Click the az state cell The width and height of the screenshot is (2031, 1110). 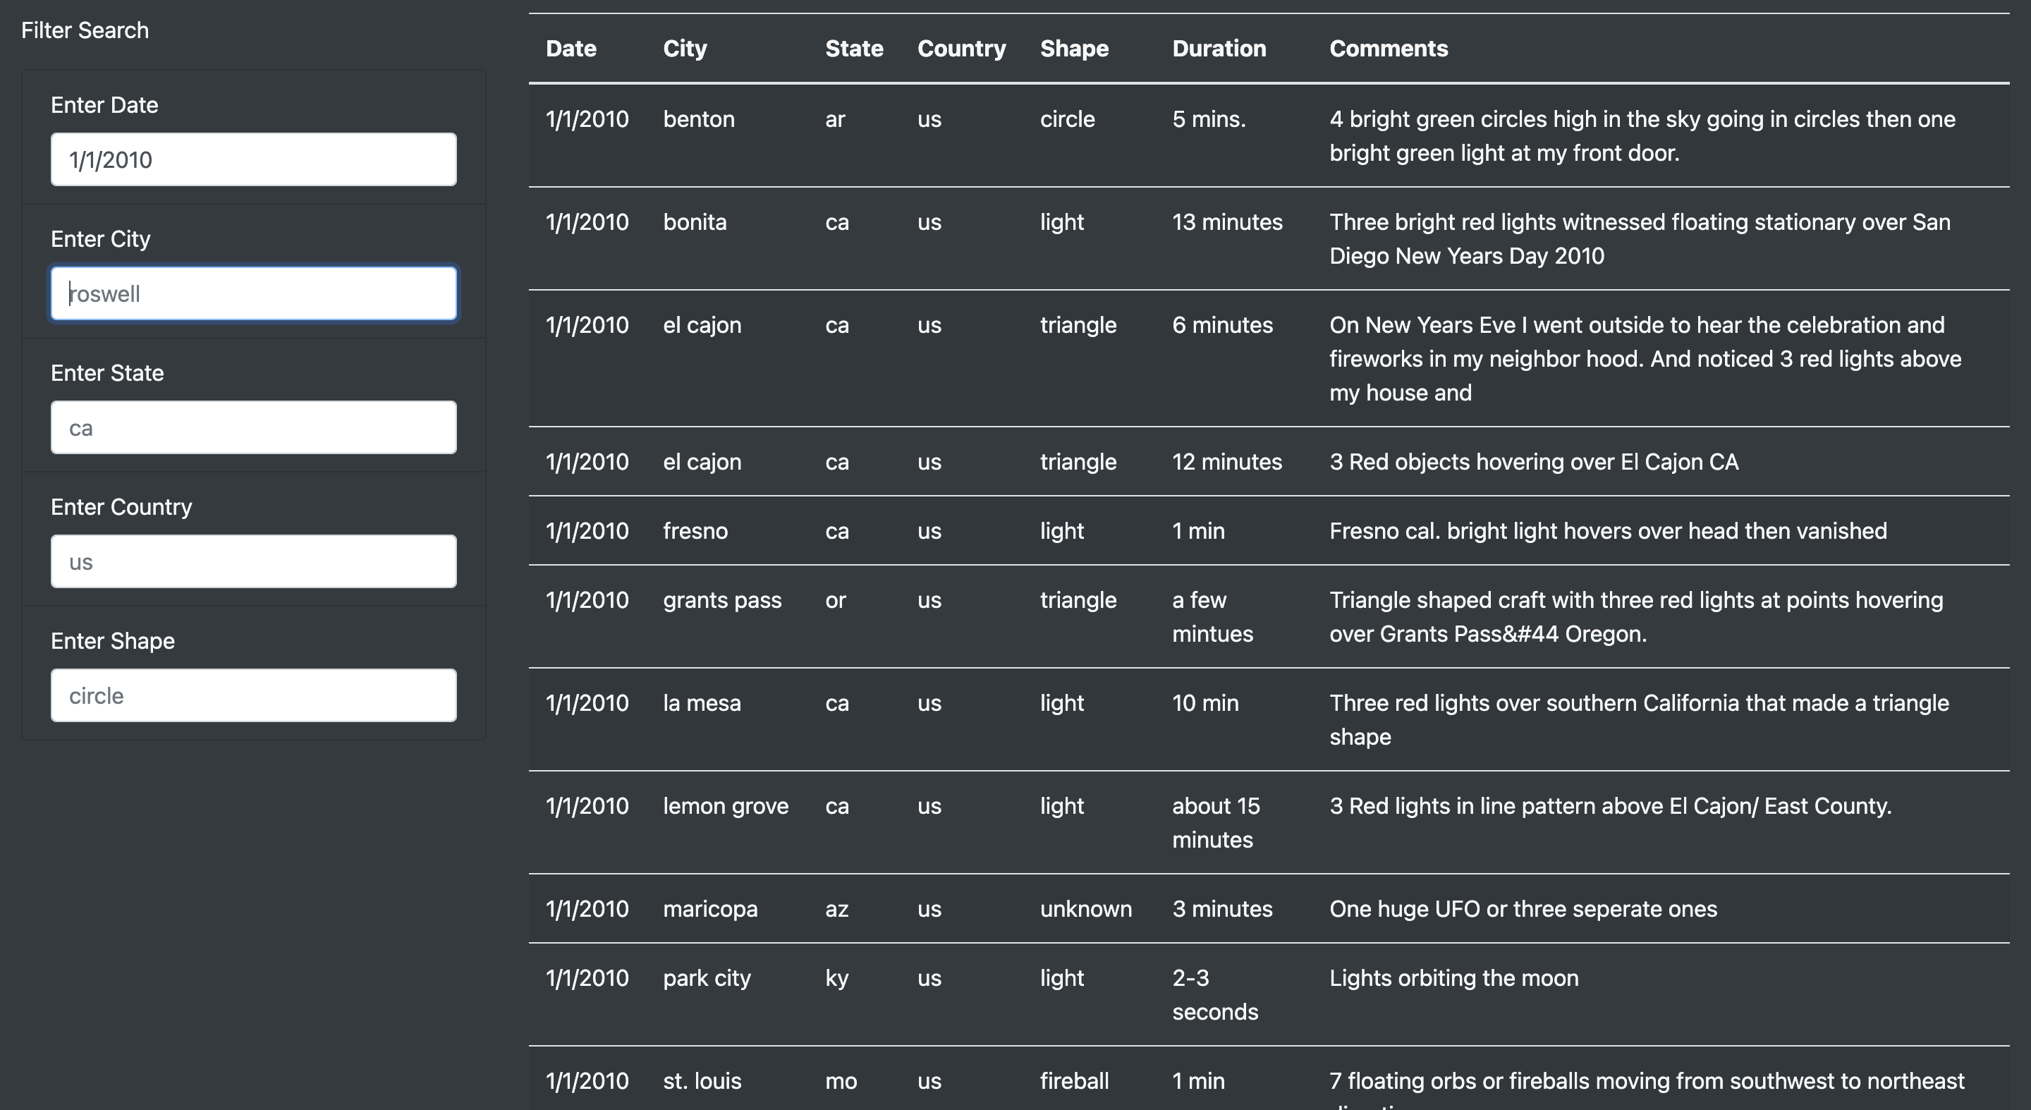click(836, 908)
